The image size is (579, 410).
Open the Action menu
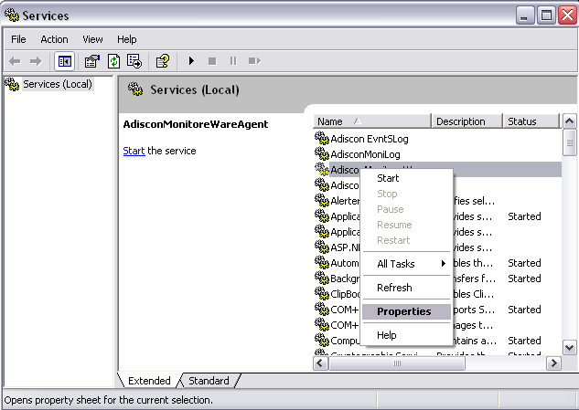click(54, 39)
